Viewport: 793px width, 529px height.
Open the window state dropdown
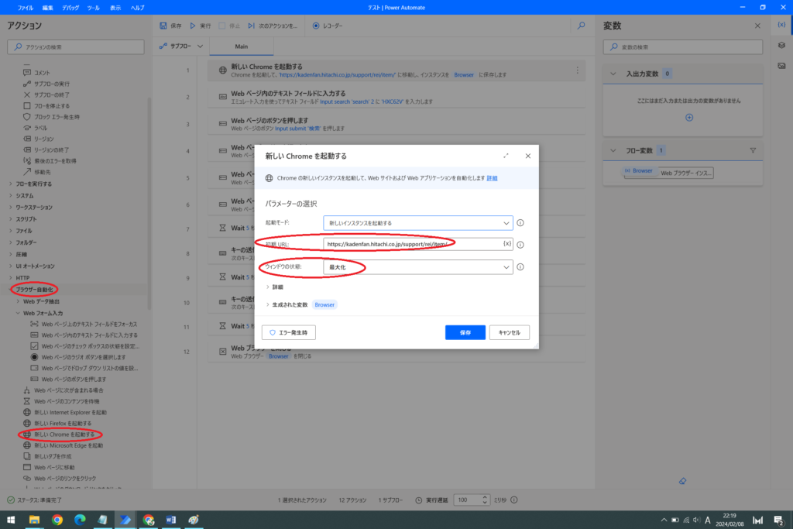pos(418,267)
